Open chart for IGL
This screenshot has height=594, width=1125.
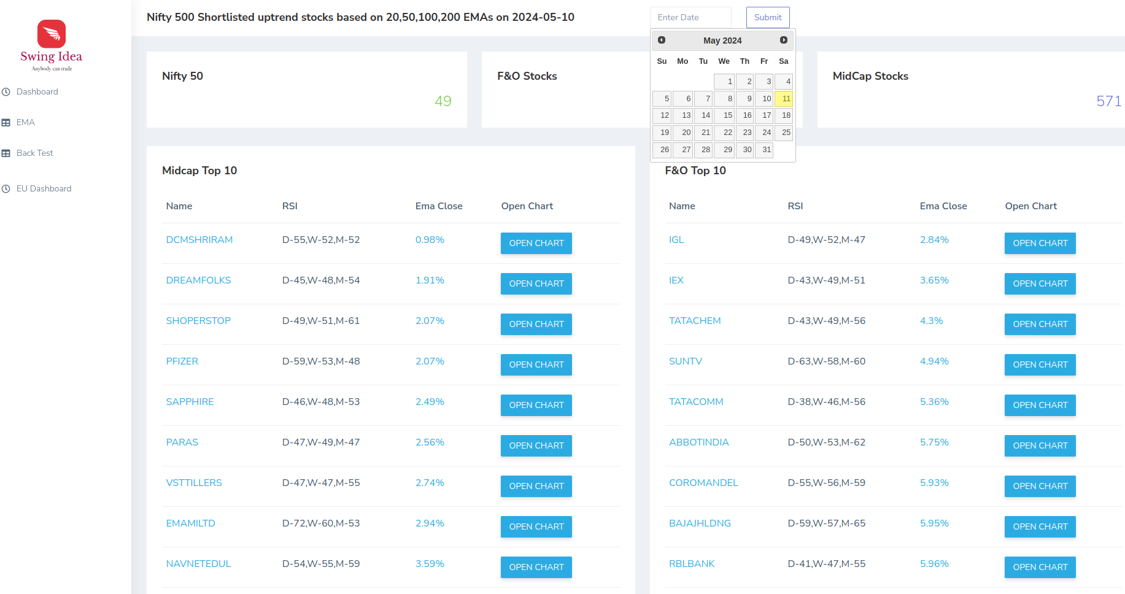click(x=1040, y=243)
